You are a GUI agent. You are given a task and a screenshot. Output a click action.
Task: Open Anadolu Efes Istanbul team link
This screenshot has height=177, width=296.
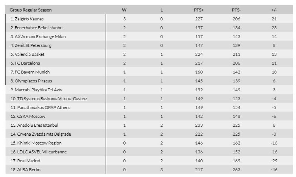point(34,125)
